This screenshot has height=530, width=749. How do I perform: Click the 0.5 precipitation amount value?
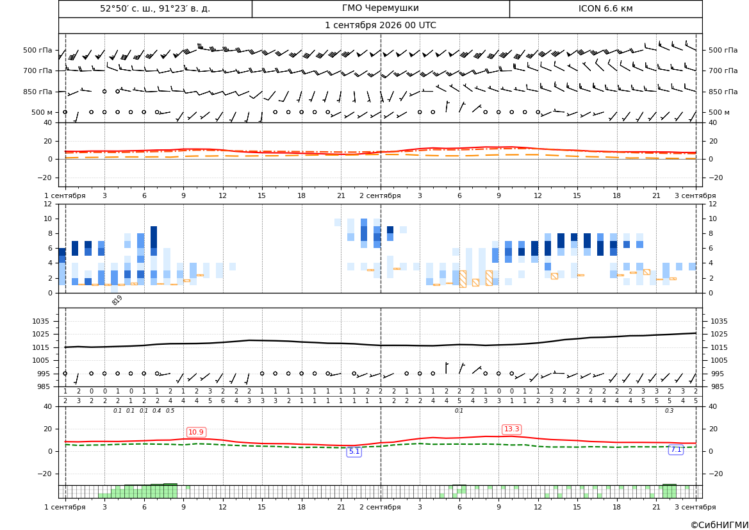pos(170,411)
